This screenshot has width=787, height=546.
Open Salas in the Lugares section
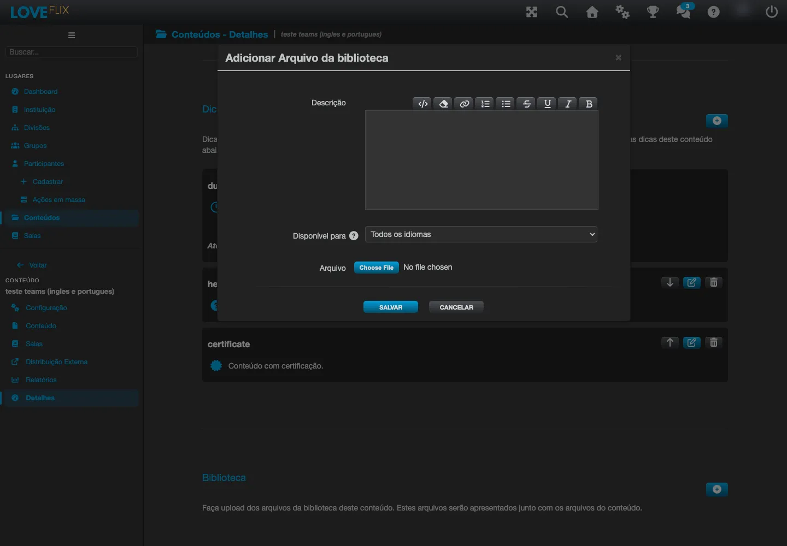point(32,236)
